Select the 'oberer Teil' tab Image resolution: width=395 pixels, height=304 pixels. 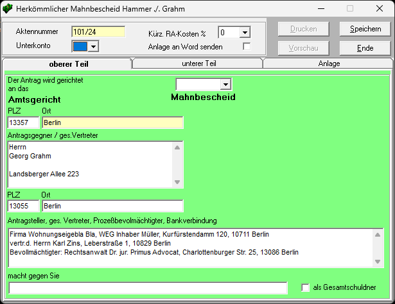[x=68, y=63]
